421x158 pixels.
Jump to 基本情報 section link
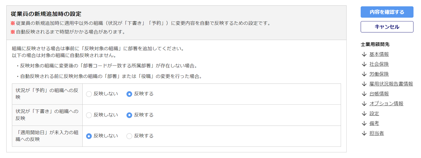[379, 54]
